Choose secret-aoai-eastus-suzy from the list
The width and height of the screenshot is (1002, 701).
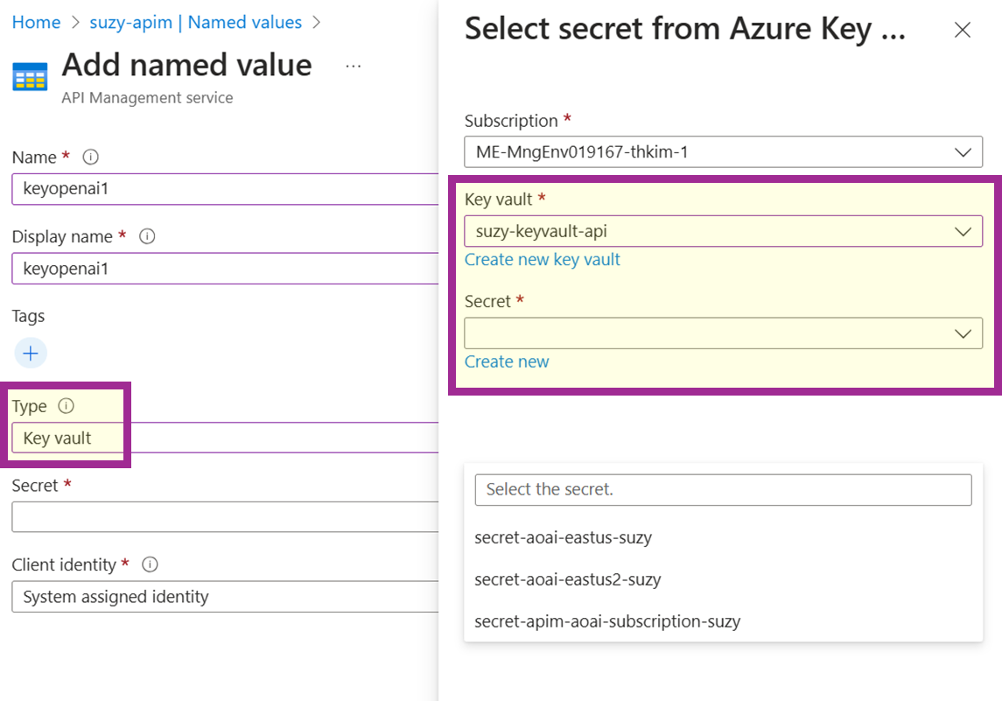(x=563, y=537)
